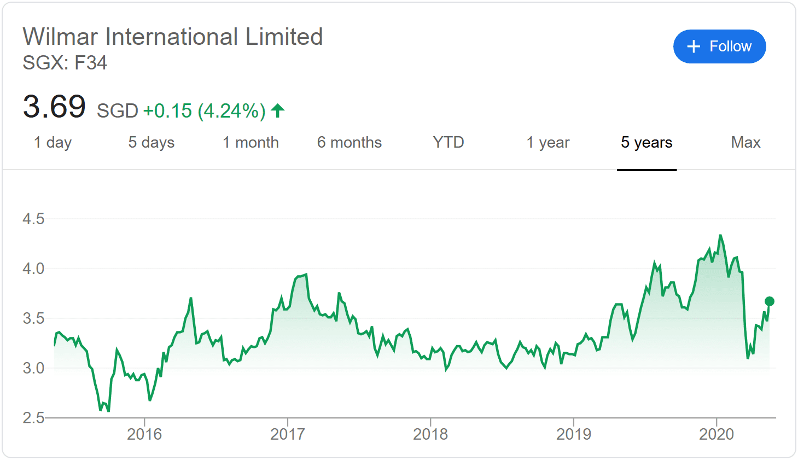
Task: Click the plus icon inside Follow
Action: (x=694, y=46)
